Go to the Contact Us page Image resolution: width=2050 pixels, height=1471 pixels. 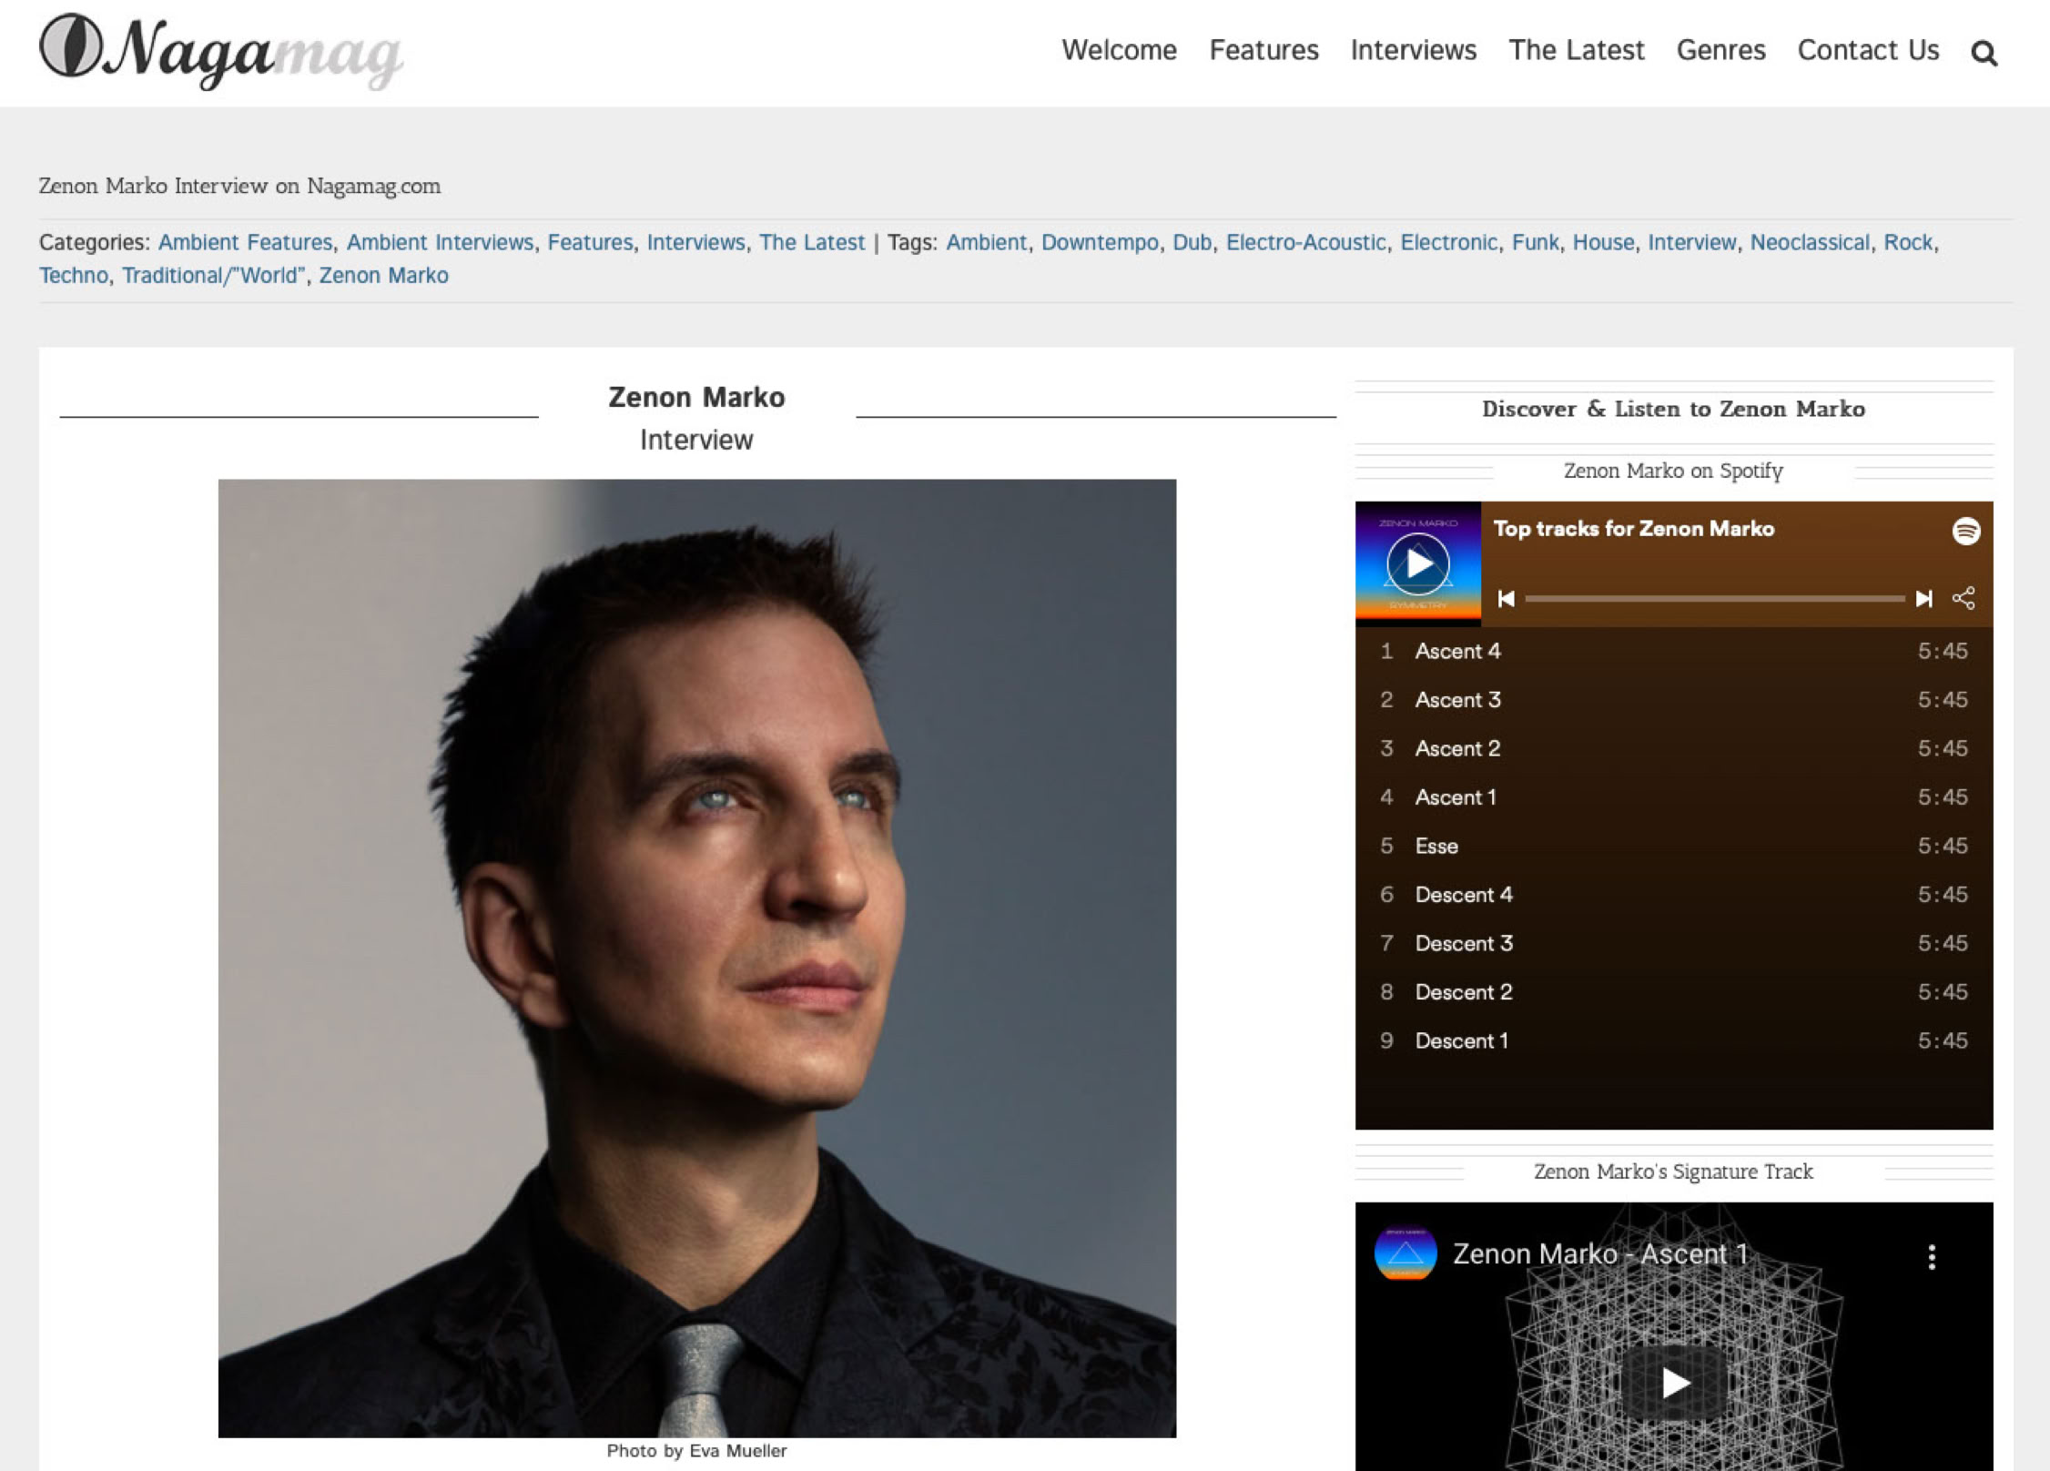pos(1868,50)
